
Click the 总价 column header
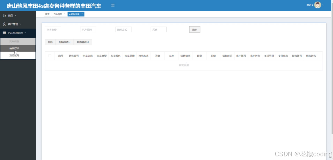coord(213,56)
